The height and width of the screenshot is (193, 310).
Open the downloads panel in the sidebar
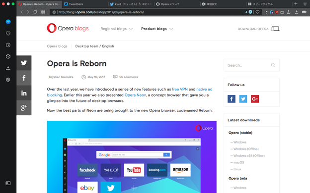[x=8, y=68]
